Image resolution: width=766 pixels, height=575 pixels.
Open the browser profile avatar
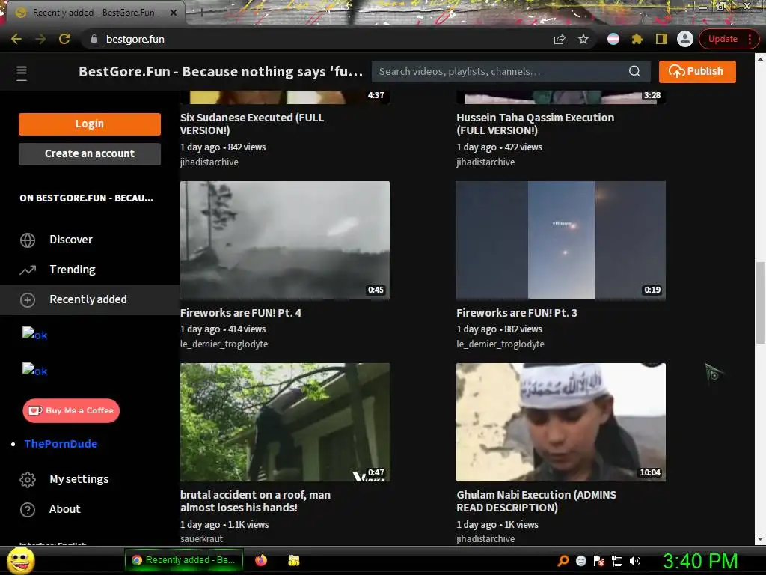[x=685, y=39]
